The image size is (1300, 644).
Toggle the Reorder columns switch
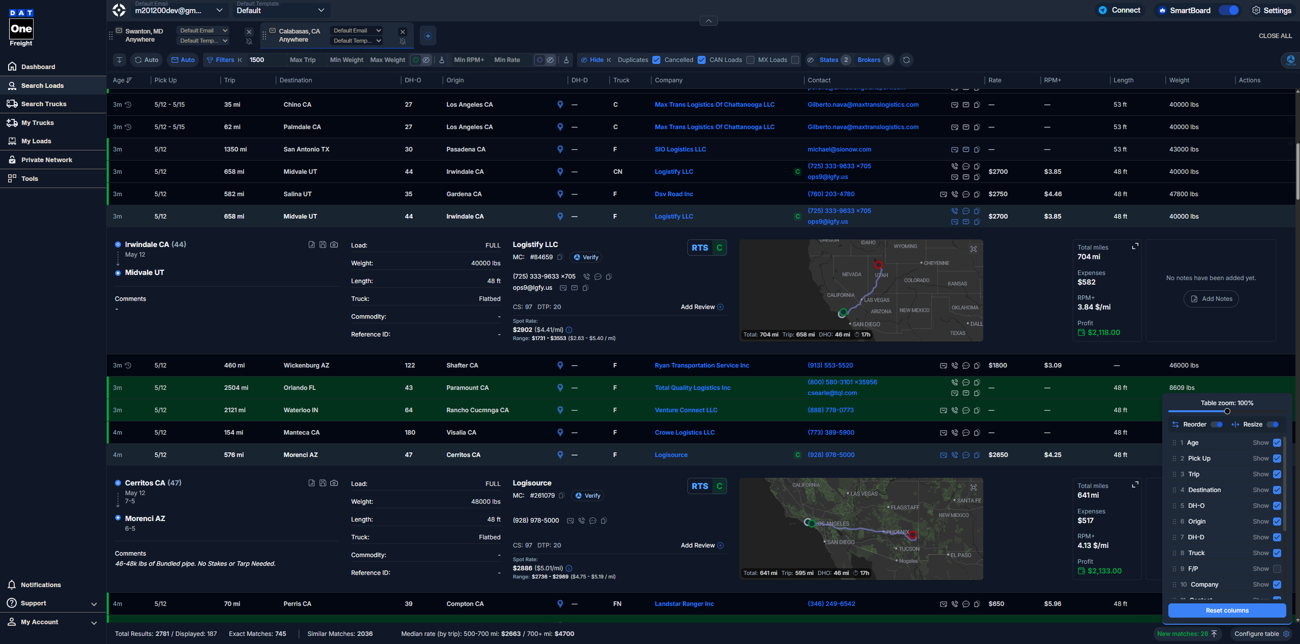(1217, 425)
